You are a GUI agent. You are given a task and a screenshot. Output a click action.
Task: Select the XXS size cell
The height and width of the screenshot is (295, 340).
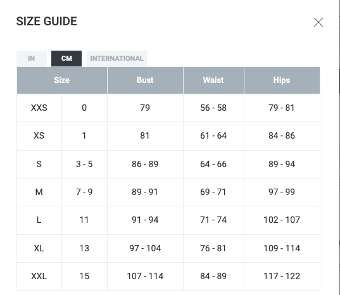pos(39,108)
